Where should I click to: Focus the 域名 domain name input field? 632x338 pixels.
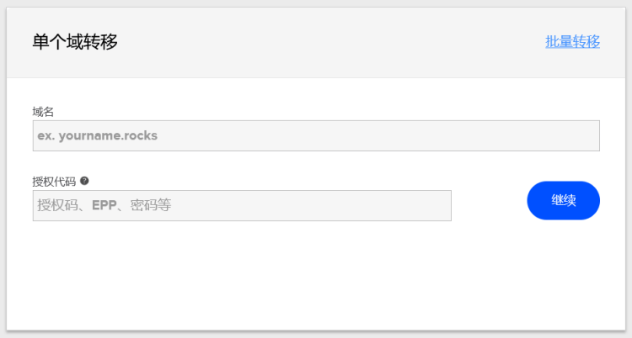(x=316, y=135)
